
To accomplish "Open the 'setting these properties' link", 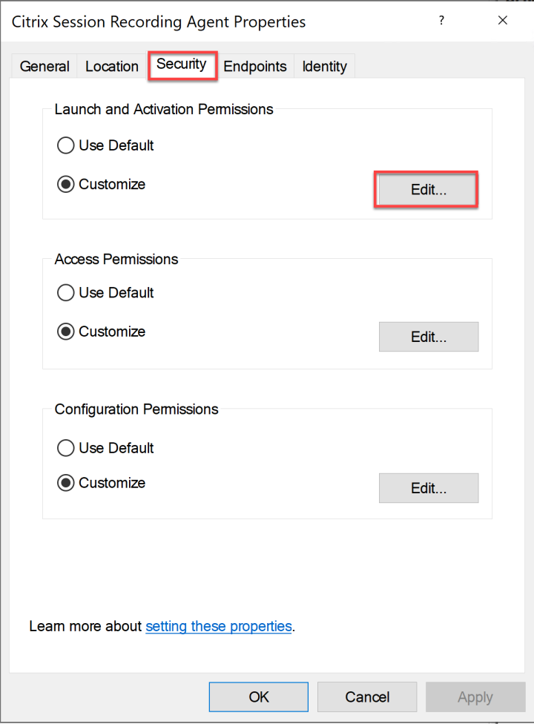I will [x=219, y=626].
